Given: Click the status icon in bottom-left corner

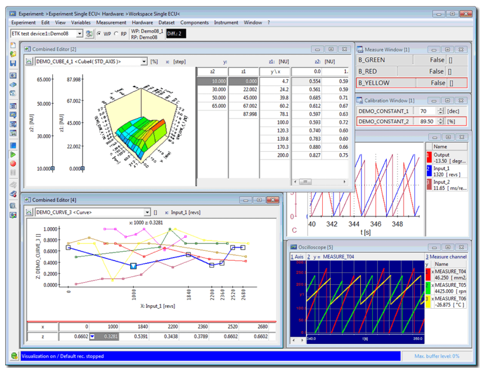Looking at the screenshot, I should (14, 356).
